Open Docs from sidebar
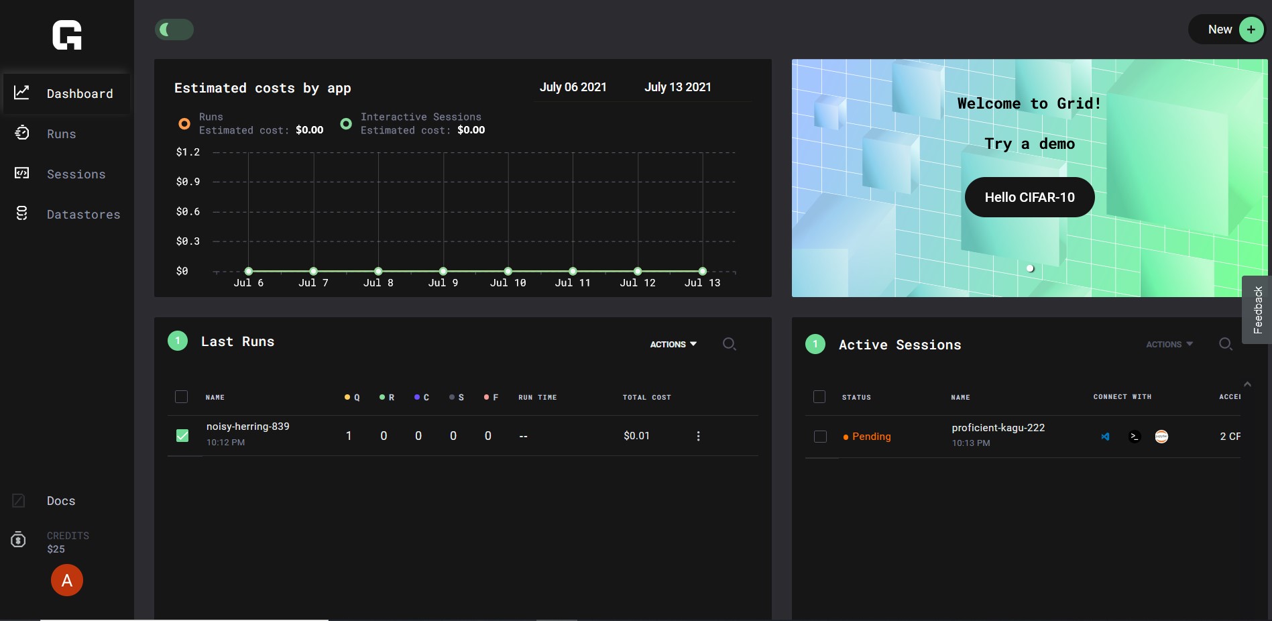This screenshot has width=1272, height=621. [x=61, y=501]
